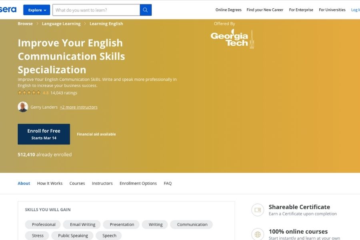
Task: Click the Shareable Certificate icon
Action: click(x=258, y=210)
